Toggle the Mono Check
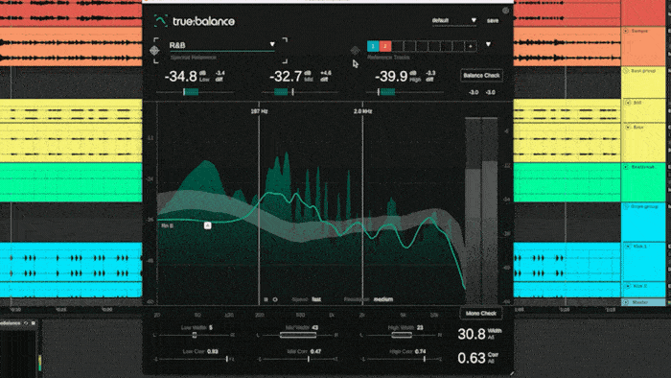Image resolution: width=671 pixels, height=378 pixels. 481,314
